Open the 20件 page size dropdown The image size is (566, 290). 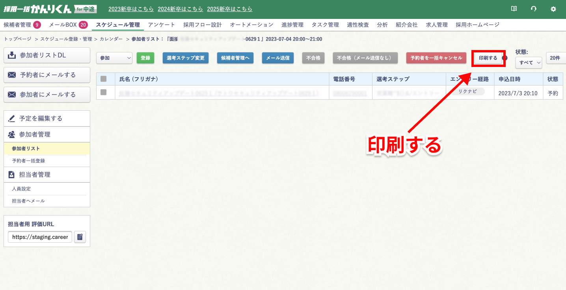[x=556, y=58]
